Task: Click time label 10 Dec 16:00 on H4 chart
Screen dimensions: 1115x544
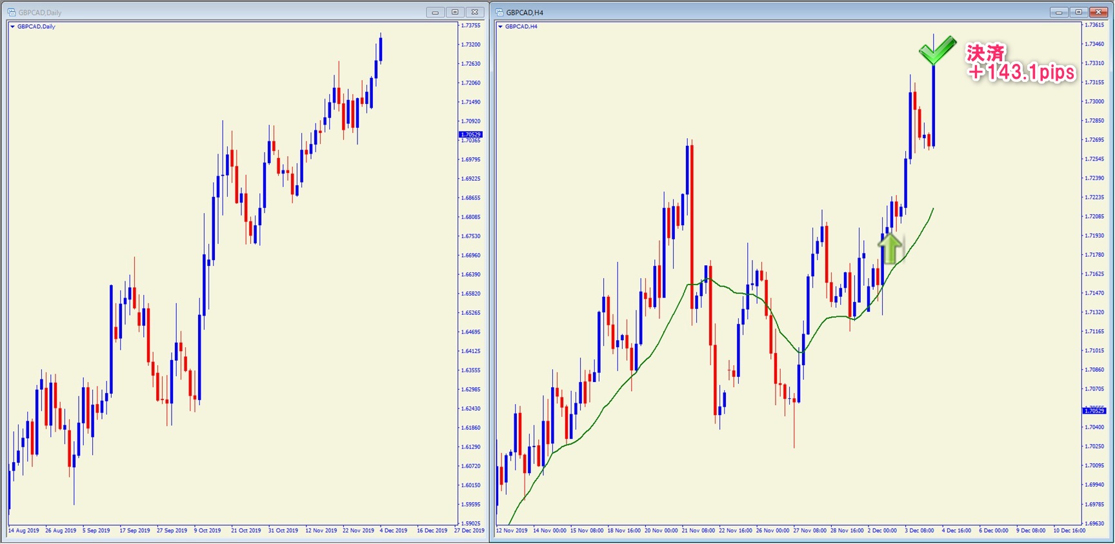Action: 1070,530
